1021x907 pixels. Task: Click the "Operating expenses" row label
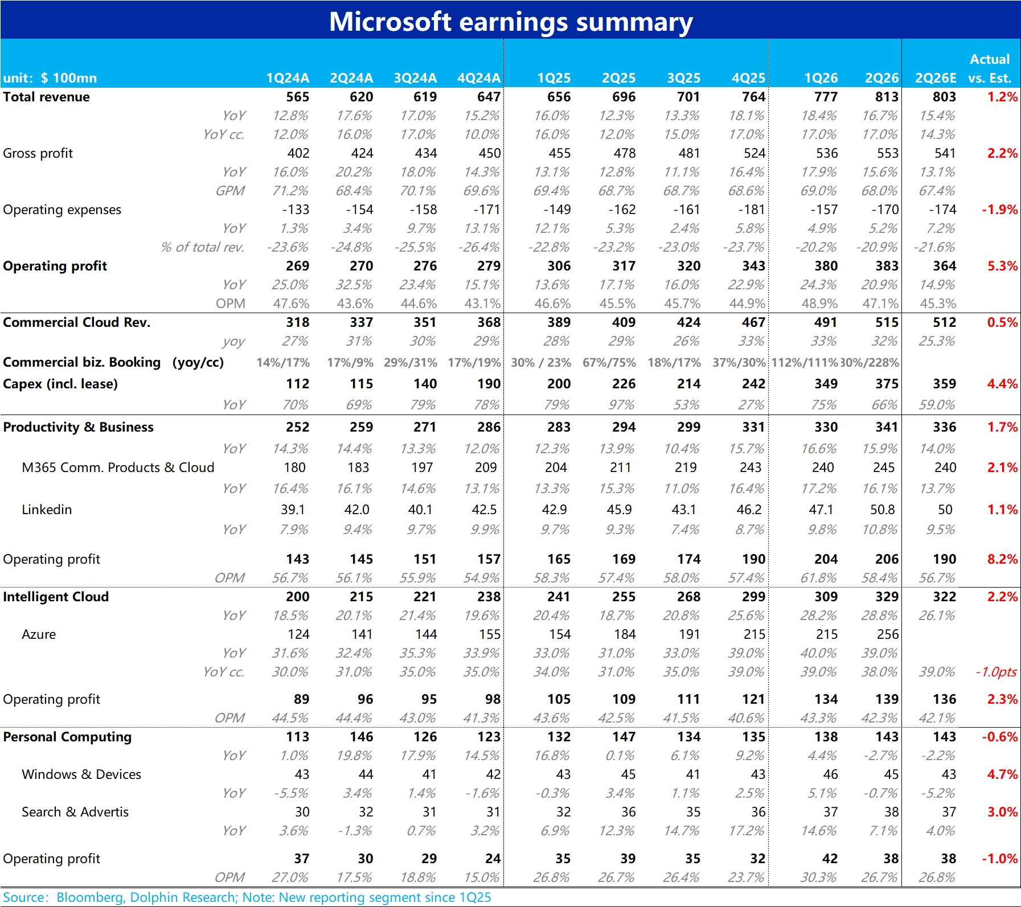click(x=62, y=210)
